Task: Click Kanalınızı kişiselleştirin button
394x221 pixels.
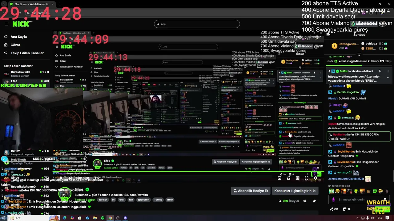Action: pos(295,191)
